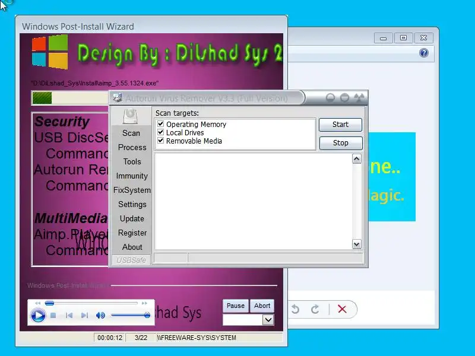Click the installation progress bar
This screenshot has width=475, height=356.
click(70, 98)
